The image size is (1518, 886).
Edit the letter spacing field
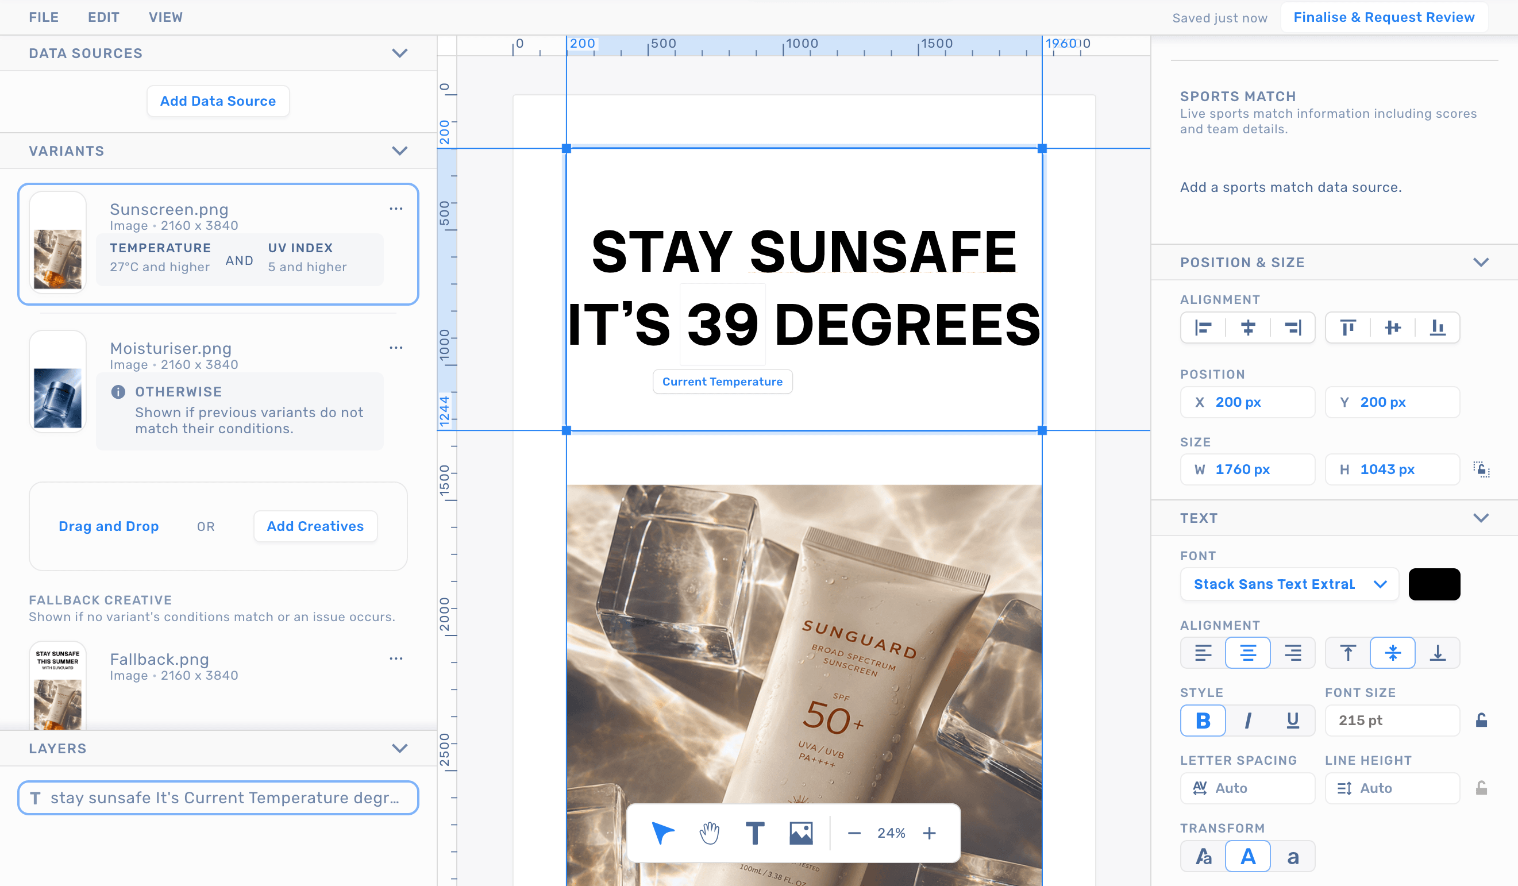coord(1247,788)
